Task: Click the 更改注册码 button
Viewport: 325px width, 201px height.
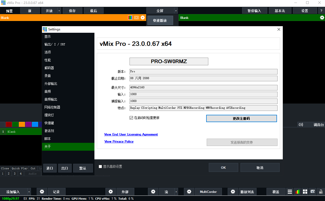Action: 241,118
